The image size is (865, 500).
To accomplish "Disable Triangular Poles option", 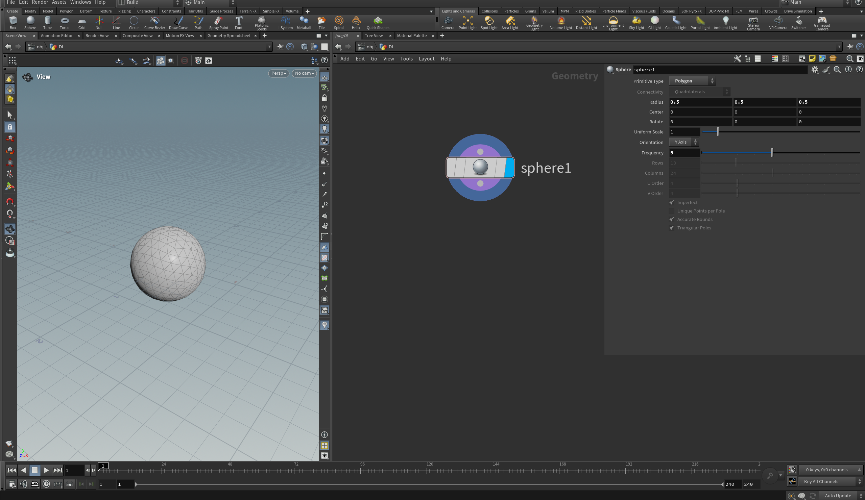I will pyautogui.click(x=672, y=228).
